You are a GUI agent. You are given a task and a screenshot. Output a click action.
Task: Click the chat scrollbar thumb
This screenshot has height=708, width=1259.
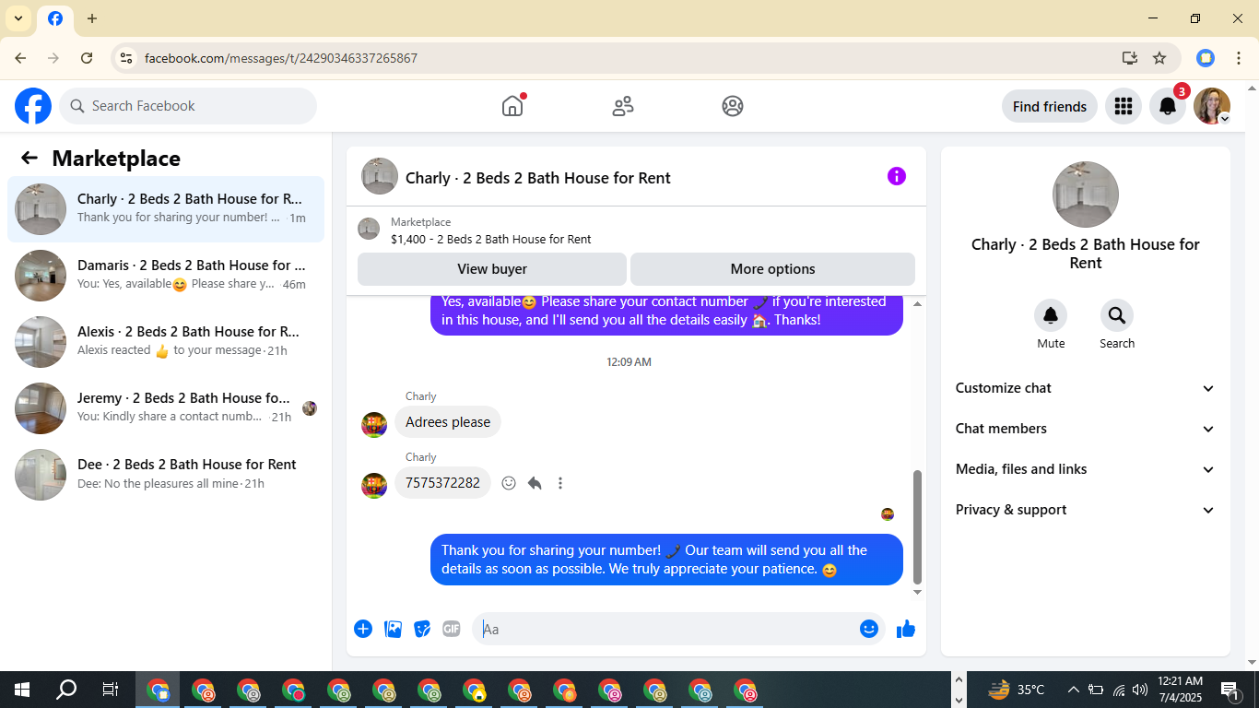click(x=917, y=527)
